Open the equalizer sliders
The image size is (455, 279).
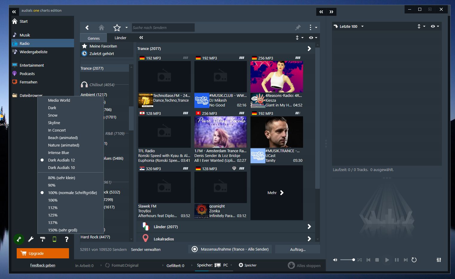point(439,260)
